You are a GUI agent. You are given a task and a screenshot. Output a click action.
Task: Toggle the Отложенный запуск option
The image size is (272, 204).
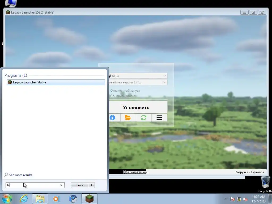pos(125,91)
